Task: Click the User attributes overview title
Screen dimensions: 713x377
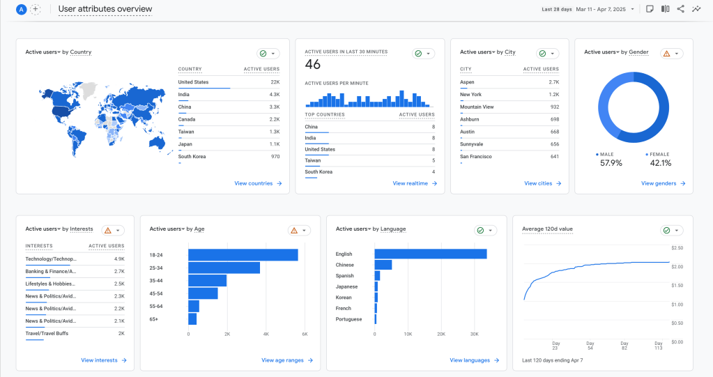Action: pyautogui.click(x=105, y=9)
